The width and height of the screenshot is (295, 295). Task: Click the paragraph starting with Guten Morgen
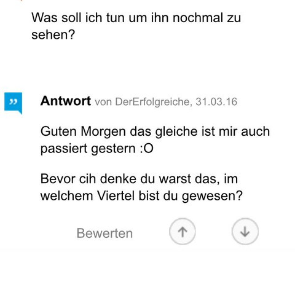pyautogui.click(x=155, y=140)
